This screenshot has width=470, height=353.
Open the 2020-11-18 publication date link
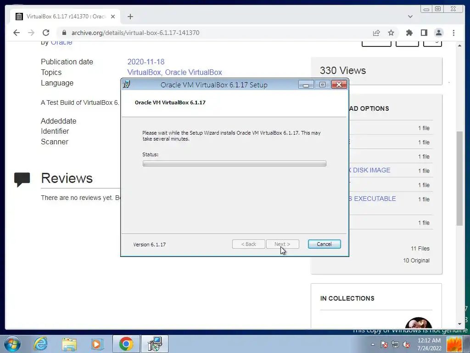(x=145, y=62)
